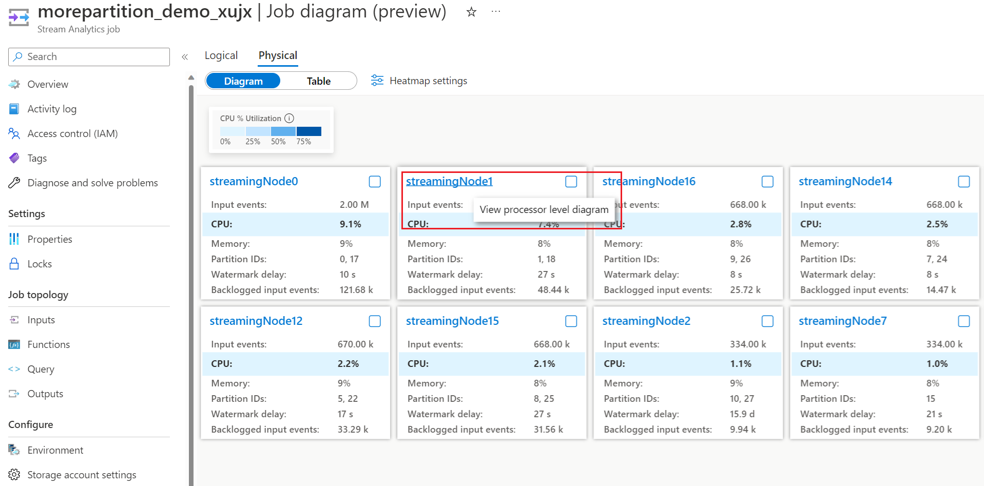
Task: Click the 0% CPU utilization color swatch
Action: pos(233,131)
